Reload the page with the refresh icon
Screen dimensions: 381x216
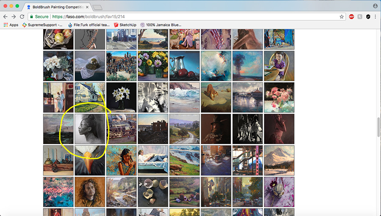[x=22, y=16]
